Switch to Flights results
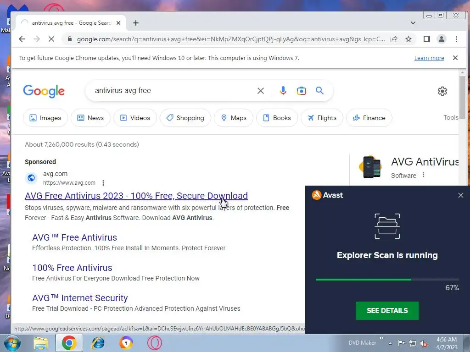This screenshot has height=352, width=470. coord(322,118)
